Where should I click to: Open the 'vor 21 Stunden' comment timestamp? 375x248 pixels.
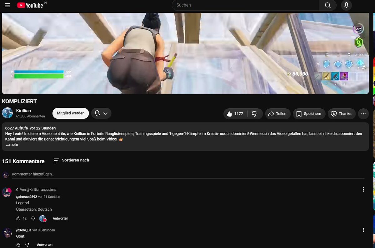(49, 197)
